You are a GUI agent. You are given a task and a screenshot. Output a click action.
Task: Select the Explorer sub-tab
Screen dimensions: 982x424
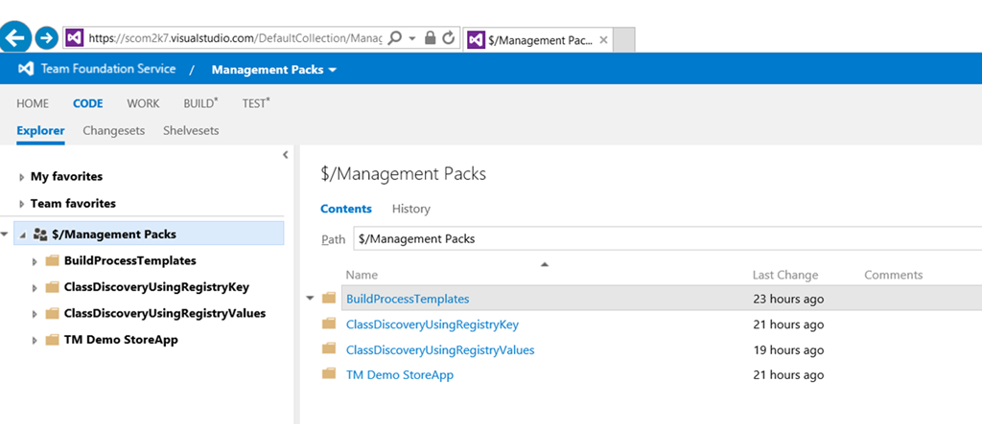[40, 131]
